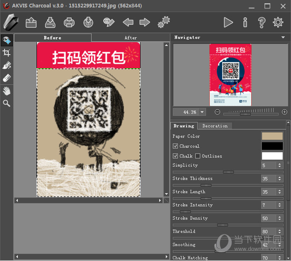291x261 pixels.
Task: Collapse the Navigator panel arrow
Action: (283, 37)
